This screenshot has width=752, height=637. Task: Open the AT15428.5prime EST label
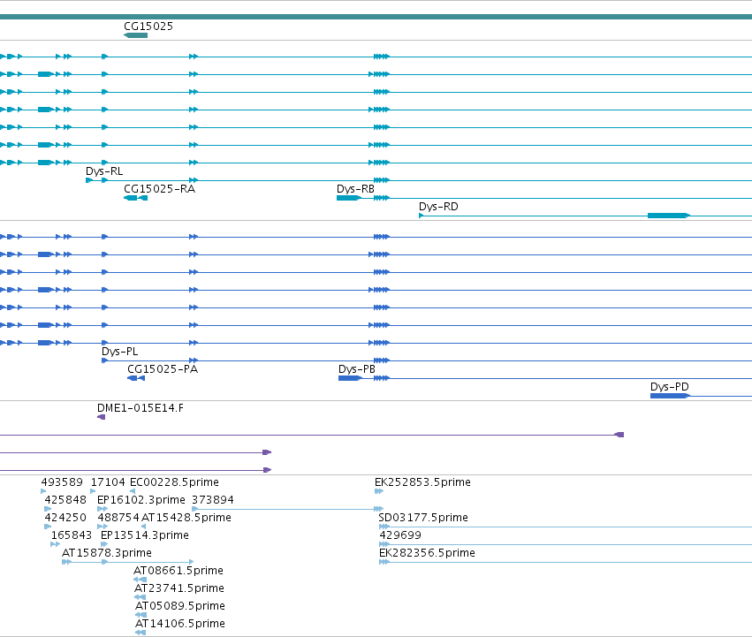[x=186, y=518]
